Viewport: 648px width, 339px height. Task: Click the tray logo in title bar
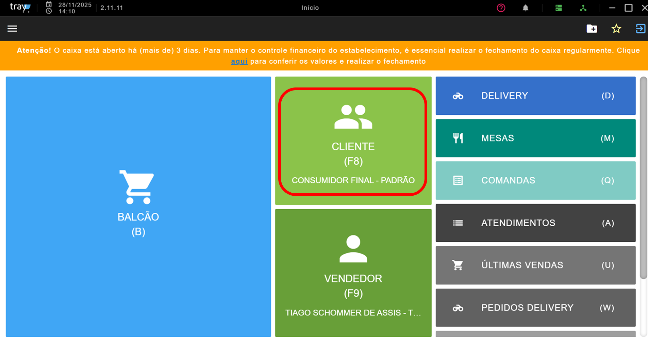point(20,7)
